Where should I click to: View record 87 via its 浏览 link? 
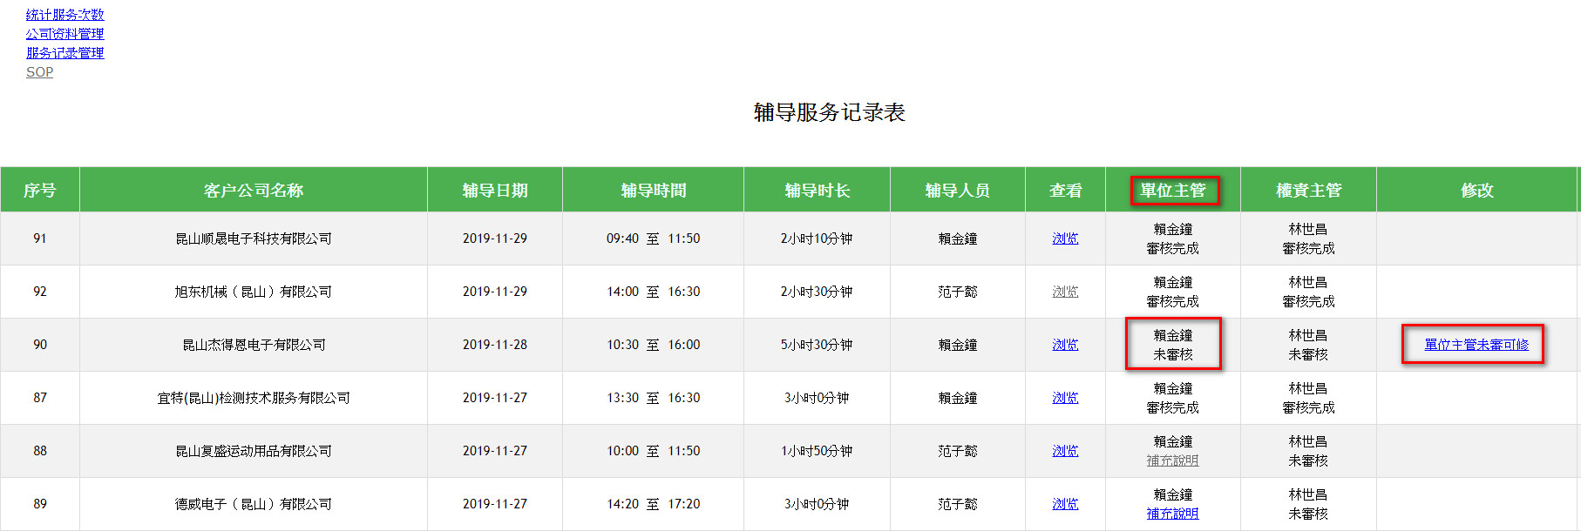[1064, 398]
